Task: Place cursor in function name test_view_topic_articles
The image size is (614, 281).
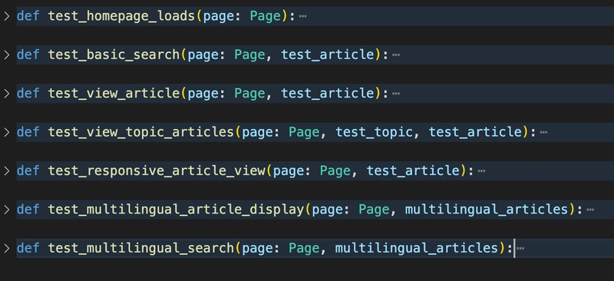Action: [141, 133]
